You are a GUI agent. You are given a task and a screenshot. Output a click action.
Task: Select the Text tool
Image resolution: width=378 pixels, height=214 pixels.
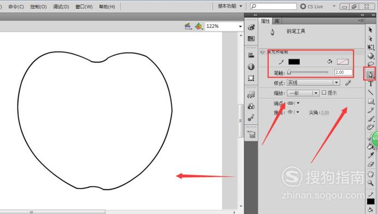tap(371, 84)
